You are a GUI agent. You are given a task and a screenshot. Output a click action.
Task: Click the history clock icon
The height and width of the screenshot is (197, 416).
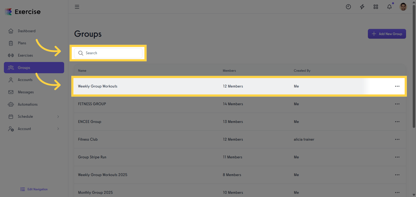[x=348, y=6]
